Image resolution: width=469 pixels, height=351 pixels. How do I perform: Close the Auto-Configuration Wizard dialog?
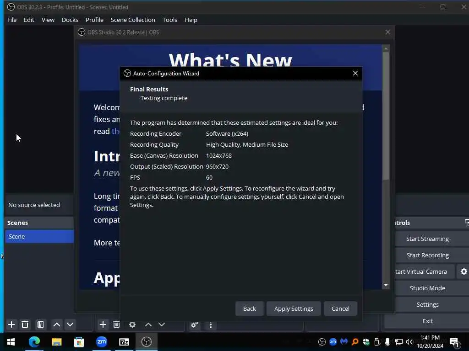(355, 73)
